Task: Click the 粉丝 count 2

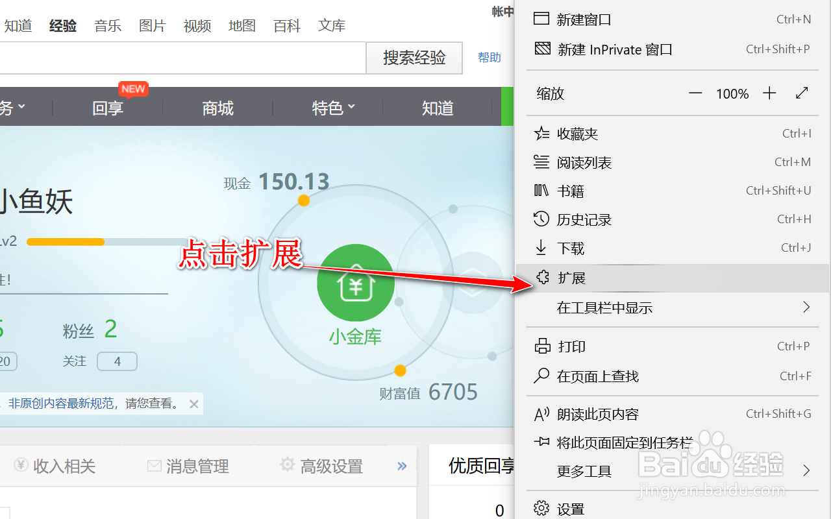Action: pyautogui.click(x=111, y=330)
